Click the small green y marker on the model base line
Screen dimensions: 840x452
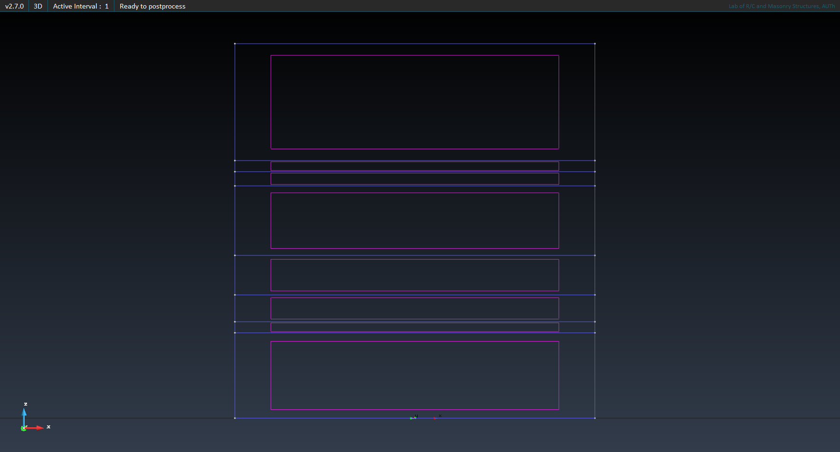[411, 418]
